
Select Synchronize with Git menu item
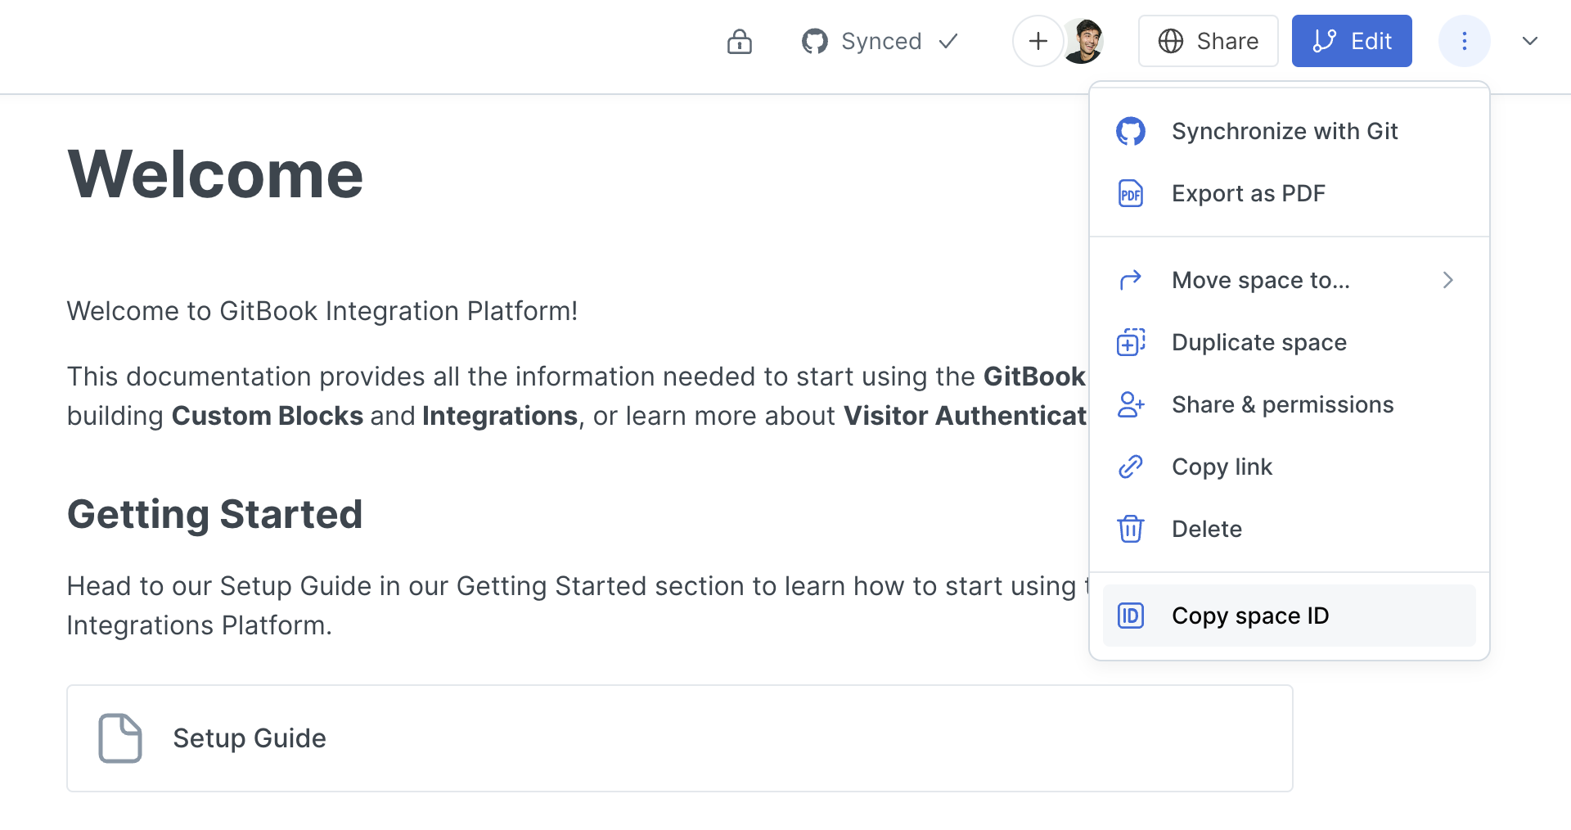click(1285, 131)
